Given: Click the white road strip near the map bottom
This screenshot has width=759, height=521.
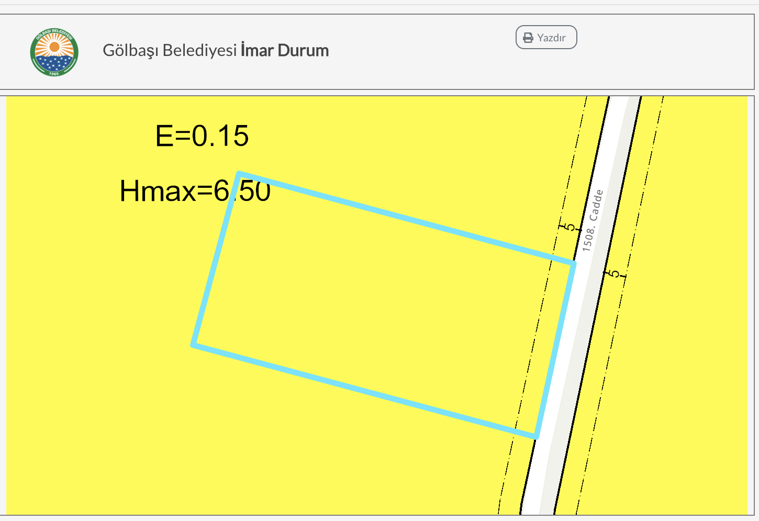Looking at the screenshot, I should tap(534, 497).
